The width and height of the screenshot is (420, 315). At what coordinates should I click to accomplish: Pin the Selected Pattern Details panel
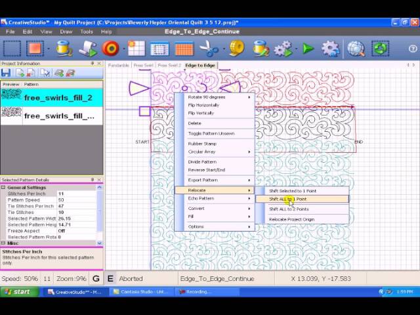pos(93,180)
